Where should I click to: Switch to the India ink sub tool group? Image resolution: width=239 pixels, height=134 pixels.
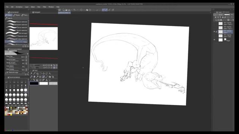tap(9, 18)
